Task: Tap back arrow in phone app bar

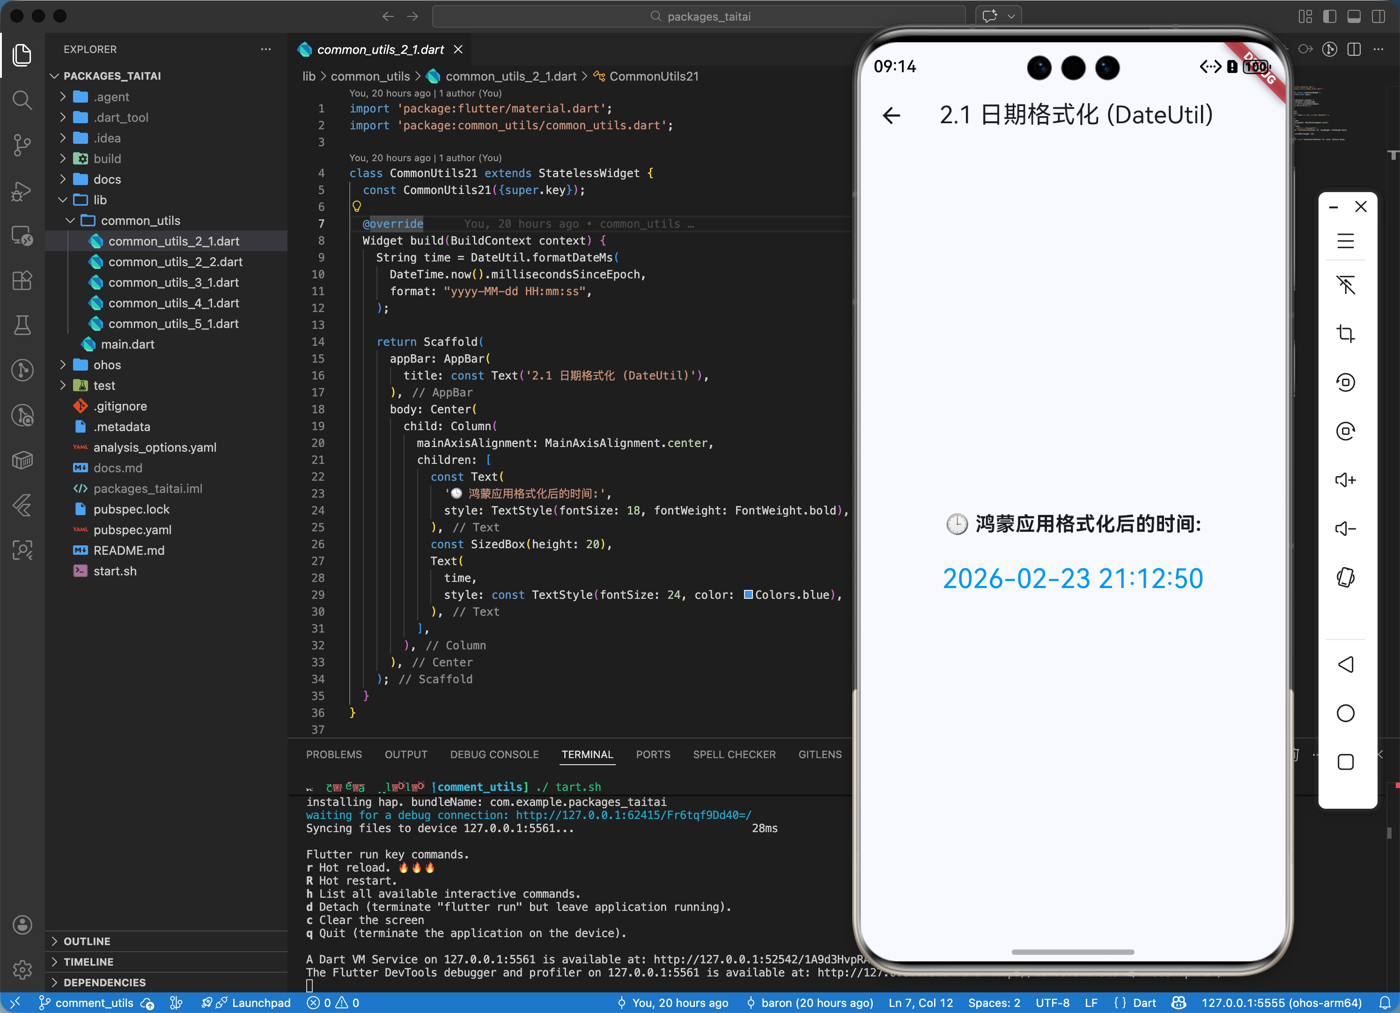Action: coord(892,116)
